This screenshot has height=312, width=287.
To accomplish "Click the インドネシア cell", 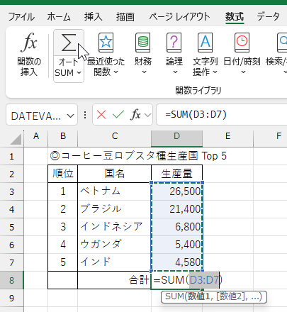I will pyautogui.click(x=115, y=227).
